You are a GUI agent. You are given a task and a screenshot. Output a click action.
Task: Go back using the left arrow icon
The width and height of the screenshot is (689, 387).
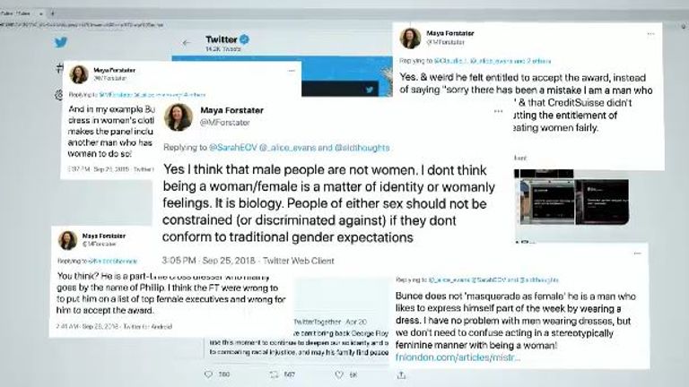point(187,43)
